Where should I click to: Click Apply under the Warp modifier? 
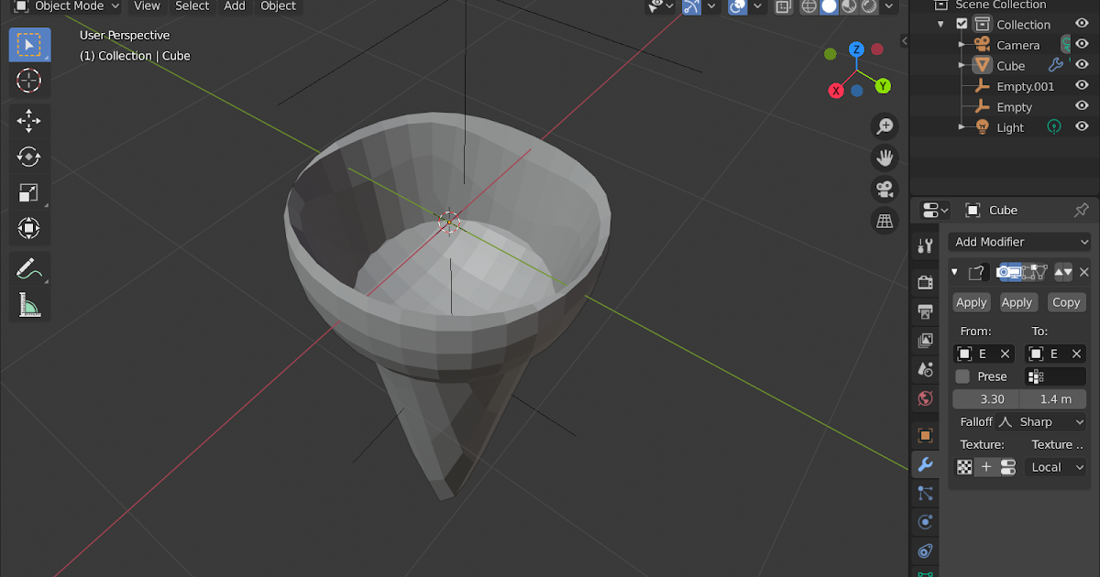click(971, 301)
